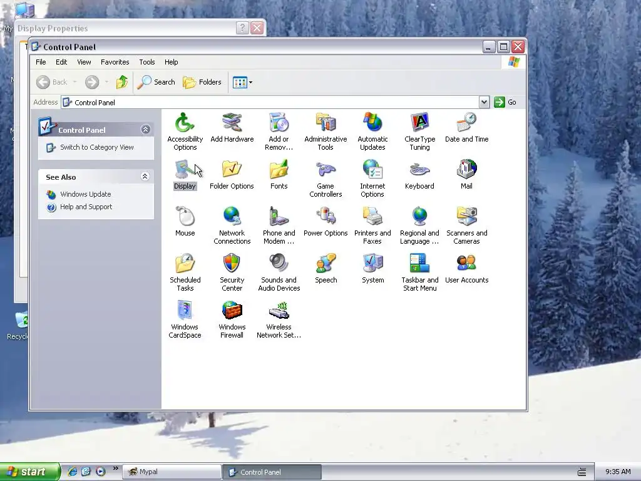Click the Control Panel taskbar button
This screenshot has width=641, height=481.
pos(272,472)
